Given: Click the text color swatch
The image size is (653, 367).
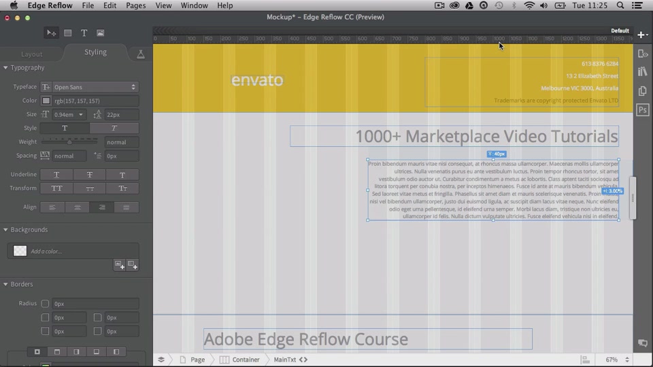Looking at the screenshot, I should (x=46, y=101).
